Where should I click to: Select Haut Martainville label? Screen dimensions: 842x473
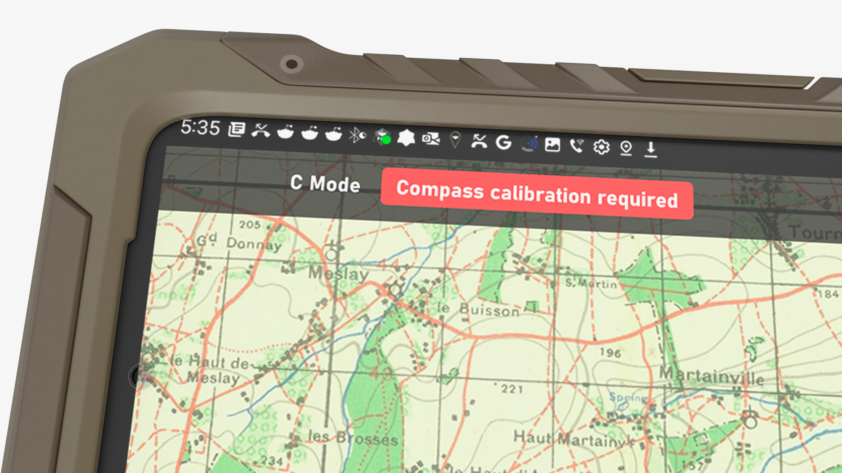(574, 438)
